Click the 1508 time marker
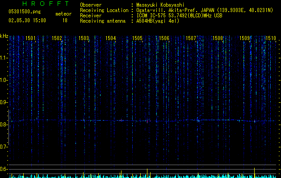This screenshot has height=178, width=281. pos(218,38)
